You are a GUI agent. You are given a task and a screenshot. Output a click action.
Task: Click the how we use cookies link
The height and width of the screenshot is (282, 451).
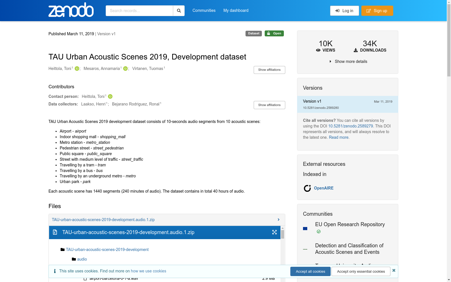[149, 271]
